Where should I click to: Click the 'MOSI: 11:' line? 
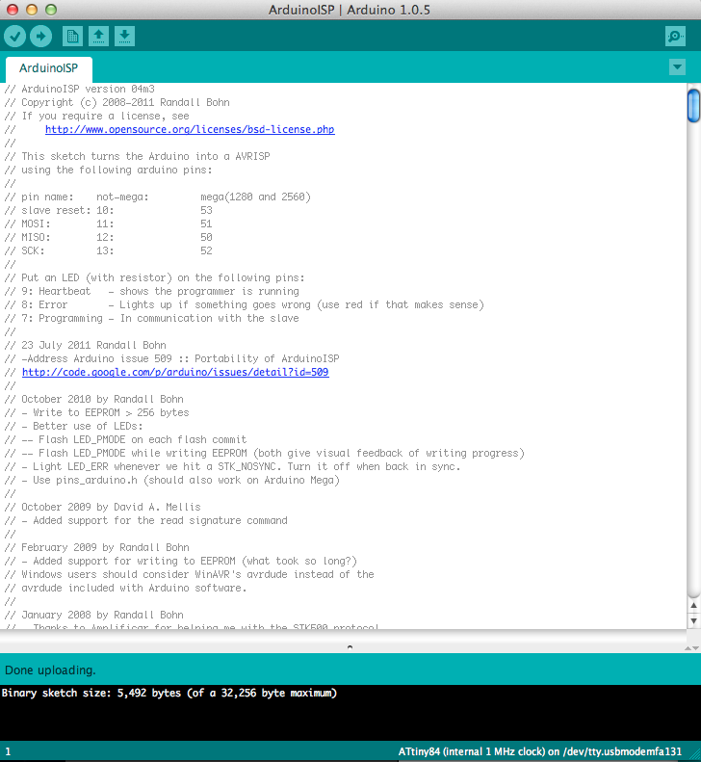point(109,224)
